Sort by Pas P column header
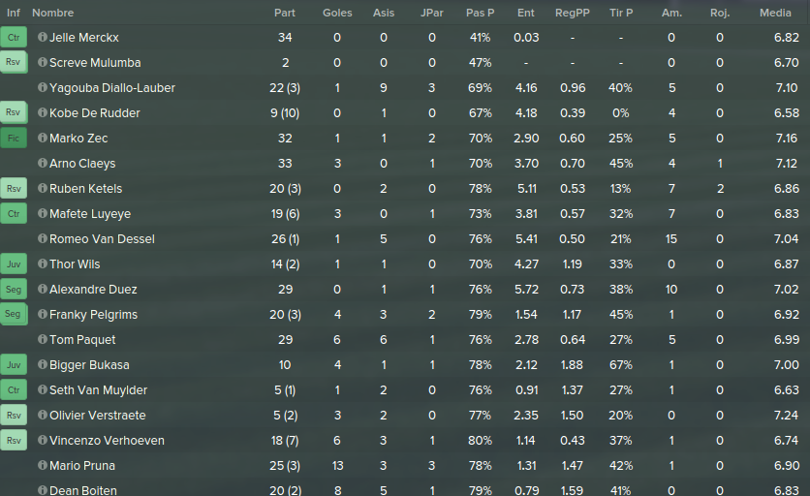Viewport: 810px width, 496px height. coord(480,14)
